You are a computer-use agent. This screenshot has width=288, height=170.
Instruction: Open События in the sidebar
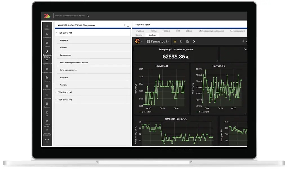coord(47,105)
